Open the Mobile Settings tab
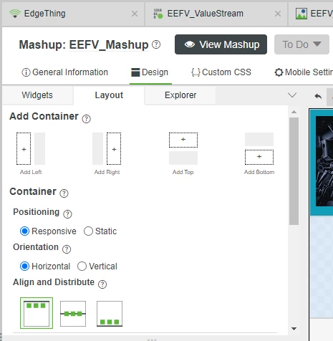Viewport: 333px width, 341px height. (x=304, y=72)
